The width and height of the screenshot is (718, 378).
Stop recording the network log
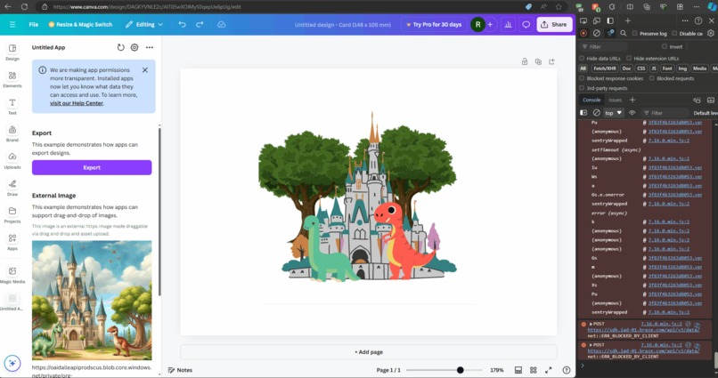[x=583, y=33]
